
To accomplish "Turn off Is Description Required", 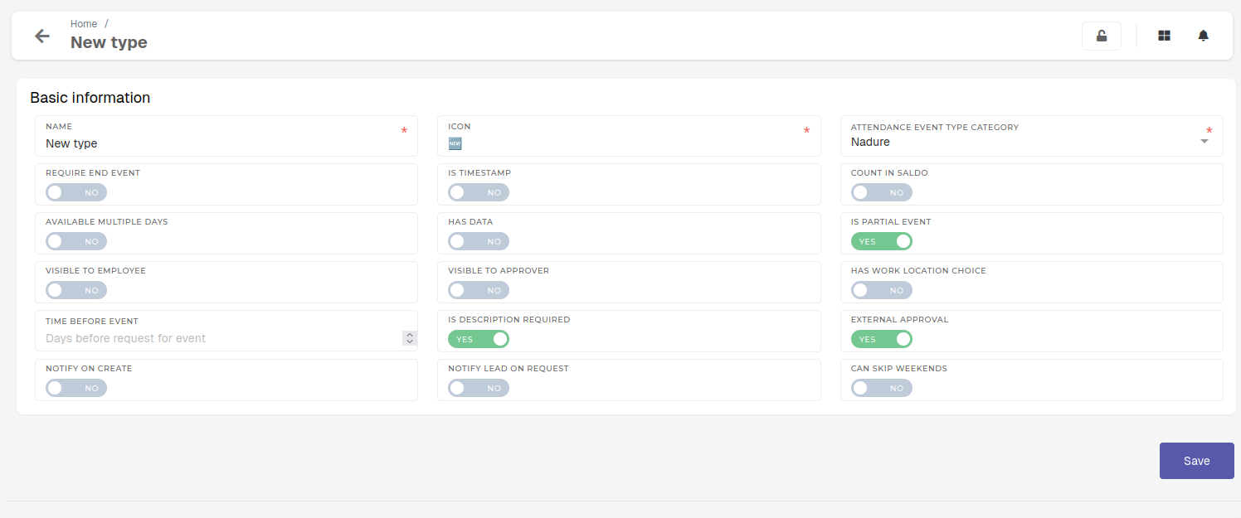I will pyautogui.click(x=479, y=339).
